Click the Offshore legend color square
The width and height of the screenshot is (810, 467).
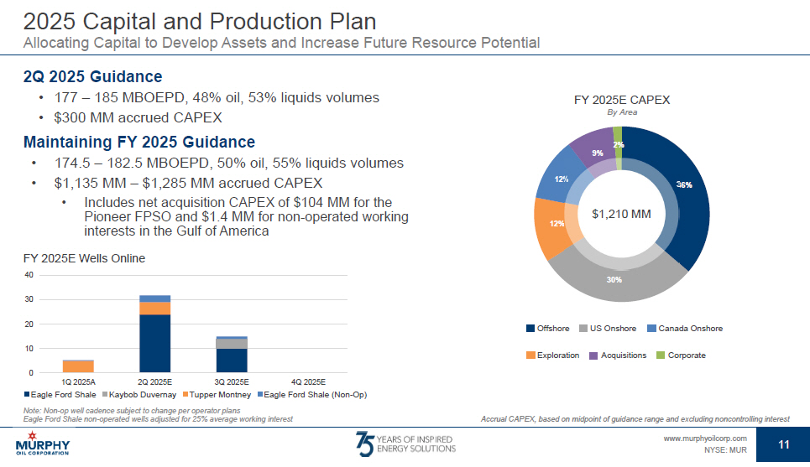pyautogui.click(x=530, y=329)
